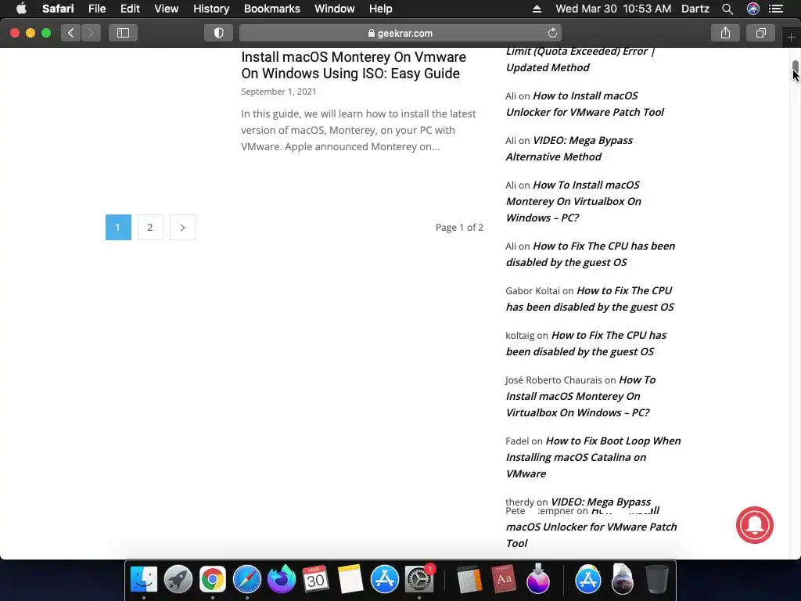This screenshot has height=601, width=801.
Task: Click the next page arrow in pagination
Action: [x=182, y=228]
